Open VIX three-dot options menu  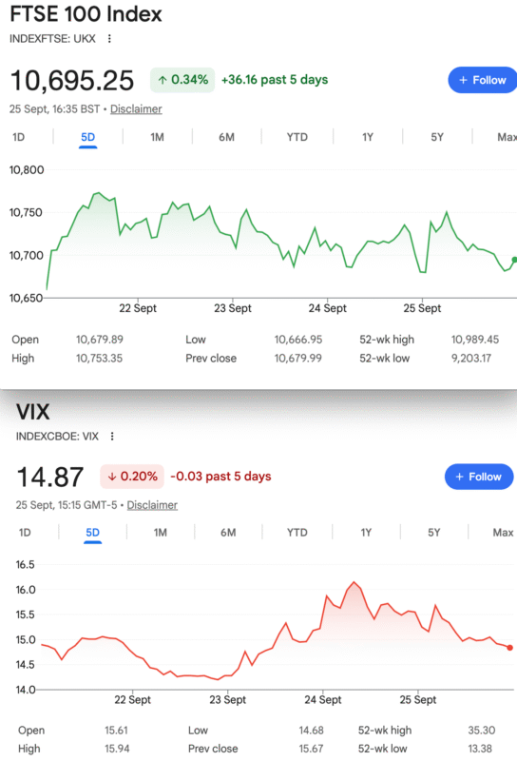pos(112,437)
